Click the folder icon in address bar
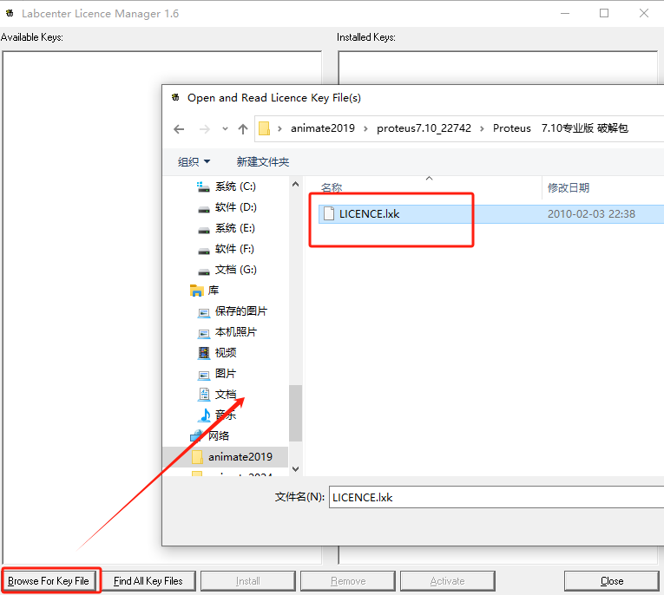This screenshot has width=664, height=595. click(x=264, y=128)
